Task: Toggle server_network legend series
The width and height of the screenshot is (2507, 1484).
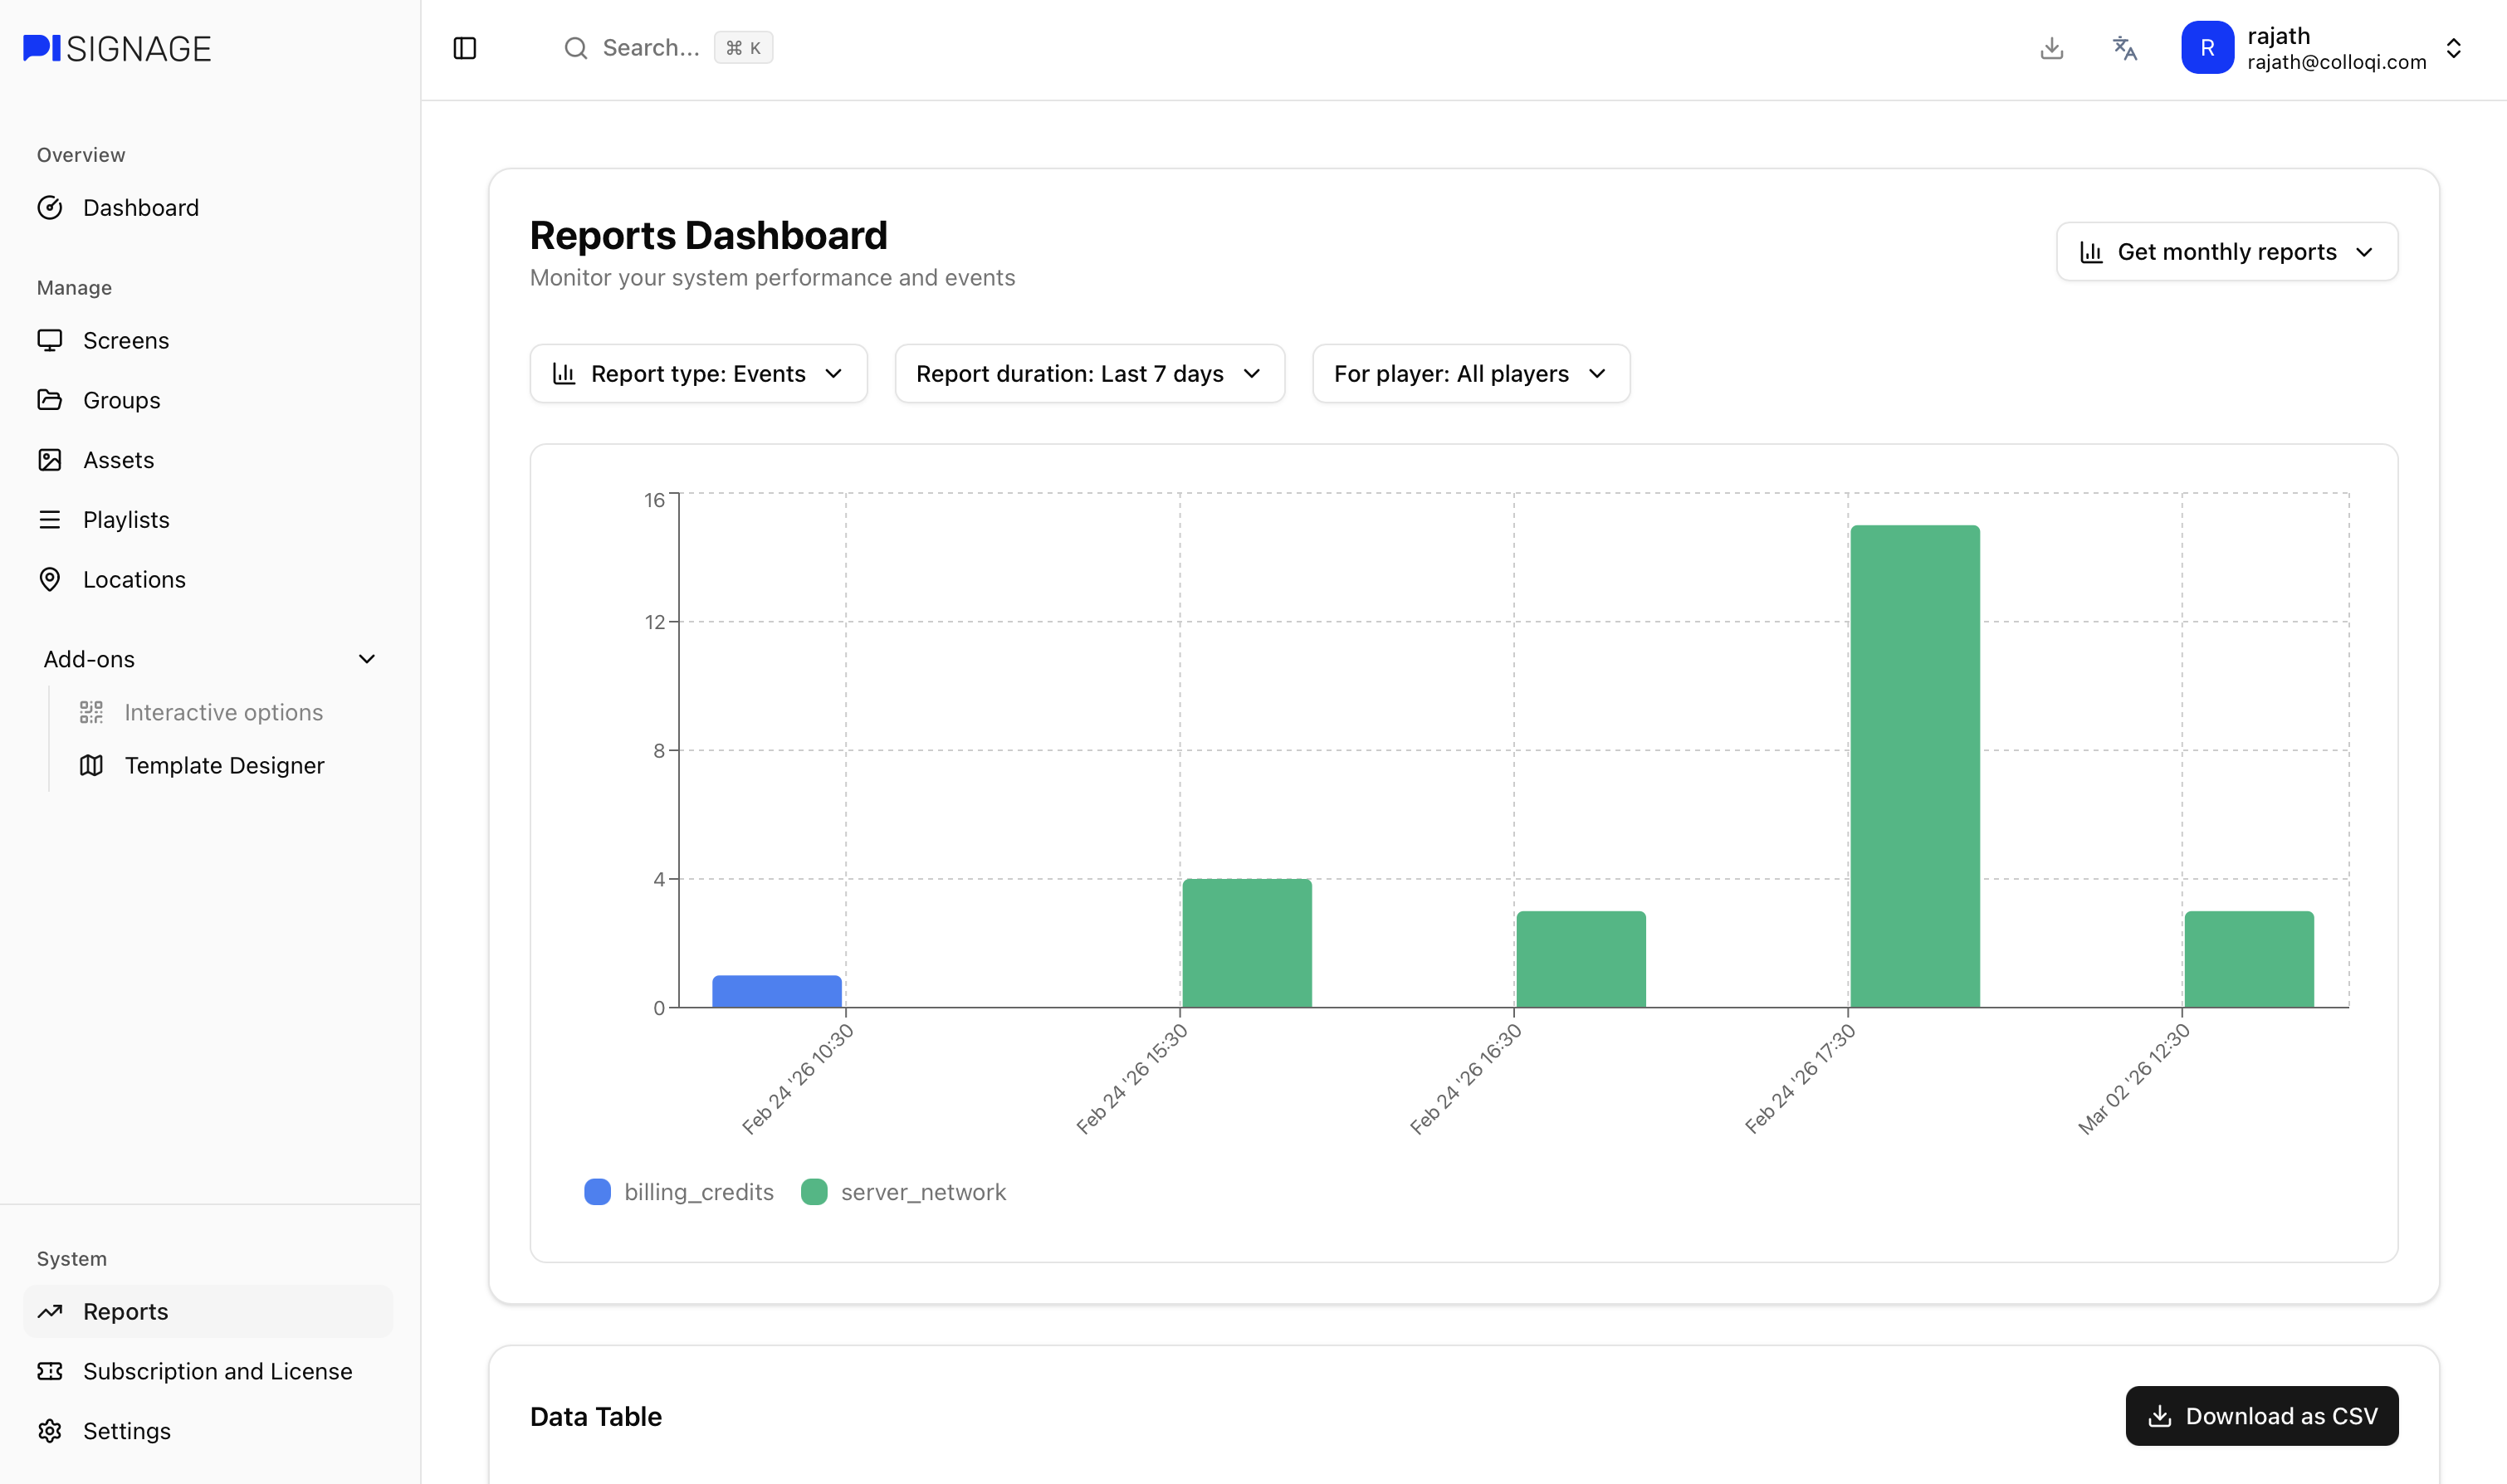Action: click(904, 1192)
